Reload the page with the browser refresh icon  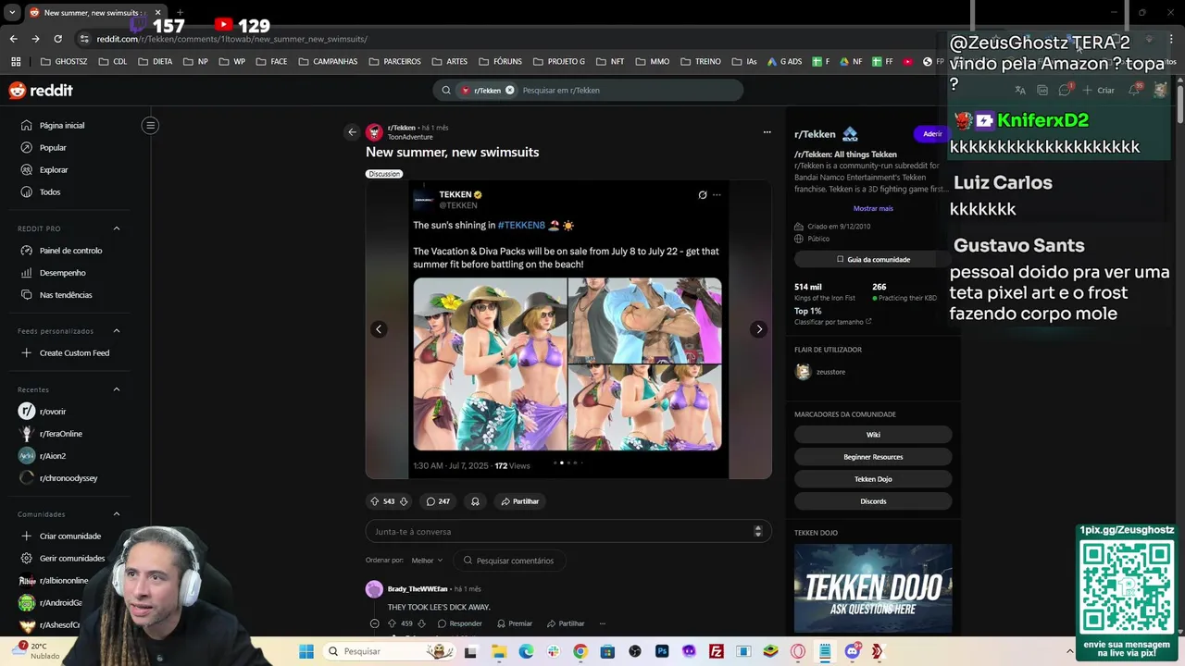[57, 39]
